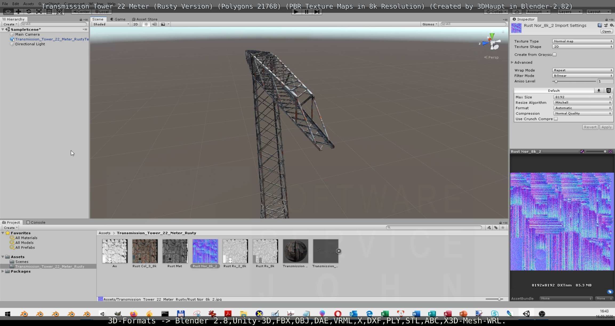Select the Move tool in the toolbar
615x326 pixels.
[x=18, y=12]
